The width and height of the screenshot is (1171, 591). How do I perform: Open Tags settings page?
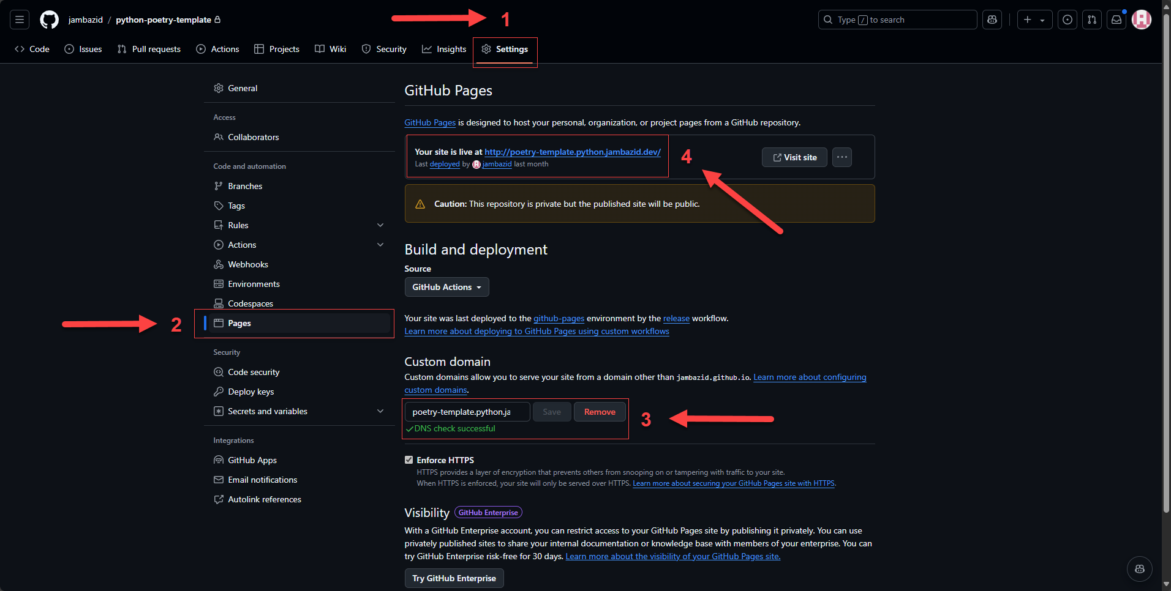tap(299, 206)
